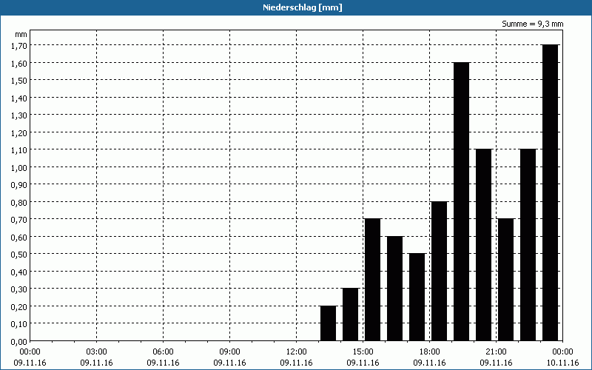592x370 pixels.
Task: Click the 'Niederschlag [mm]' chart title
Action: (303, 7)
